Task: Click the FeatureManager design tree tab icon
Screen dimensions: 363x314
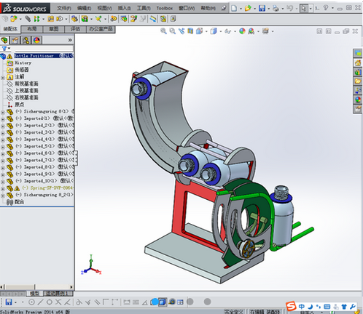Action: coord(4,40)
